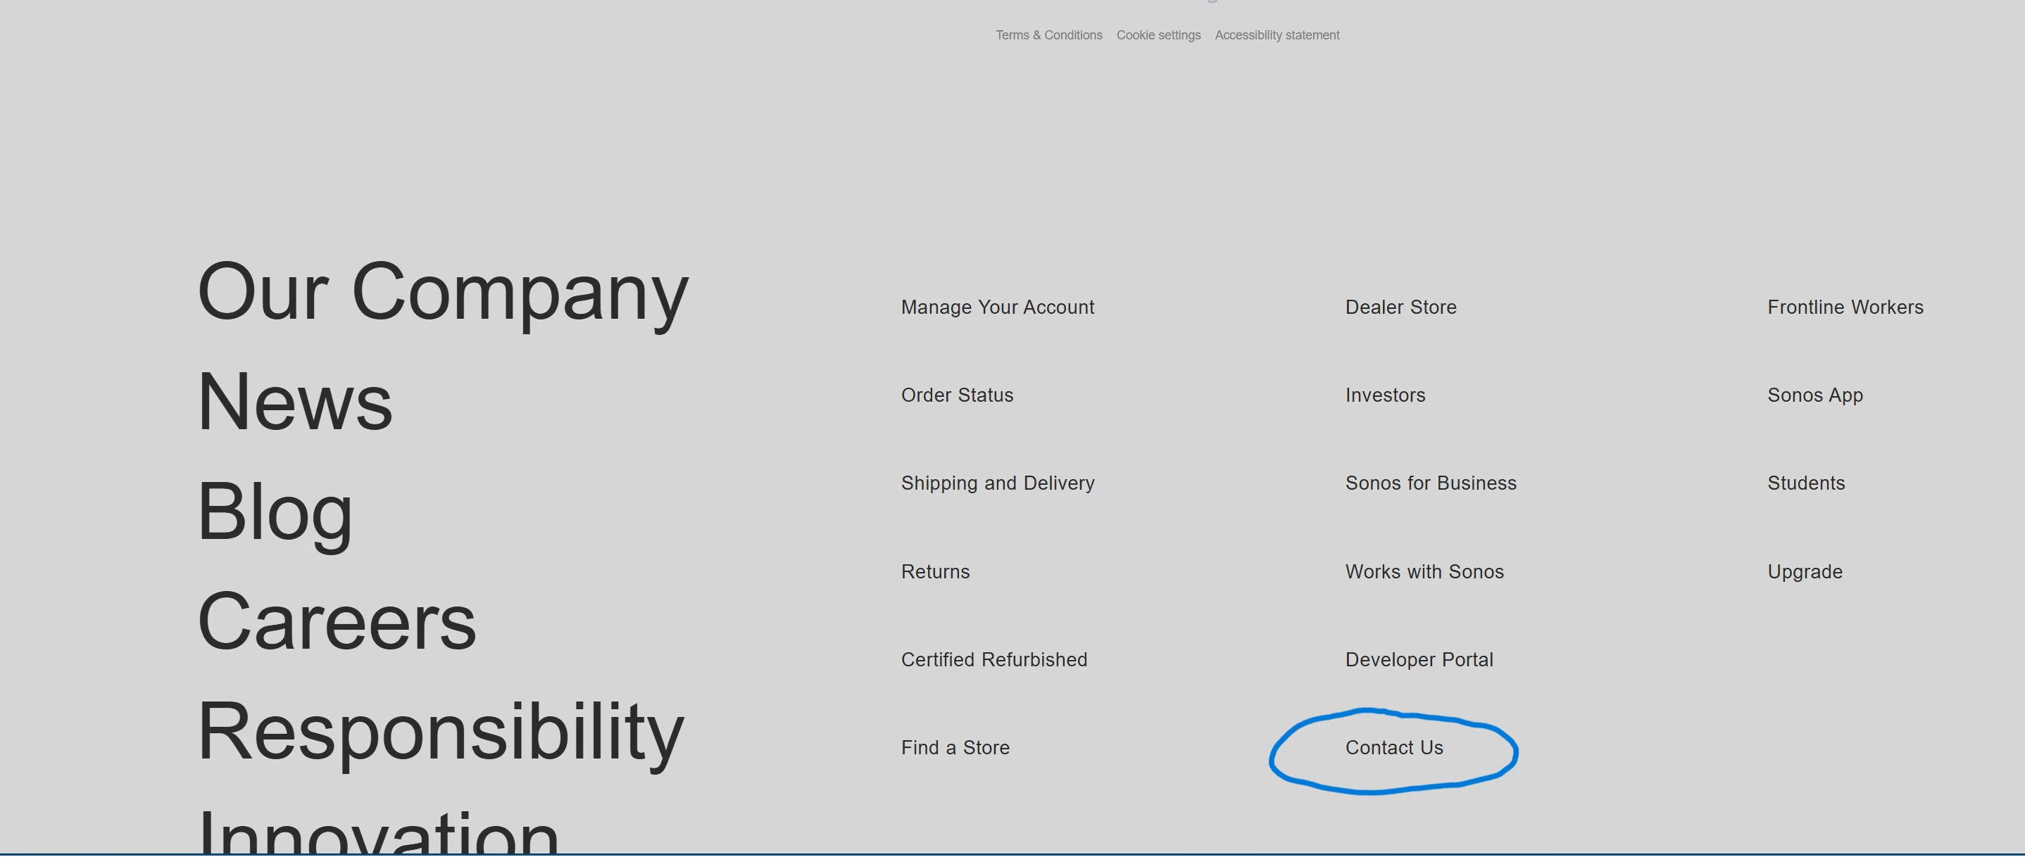Open Certified Refurbished link
Screen dimensions: 2025x857
tap(993, 660)
